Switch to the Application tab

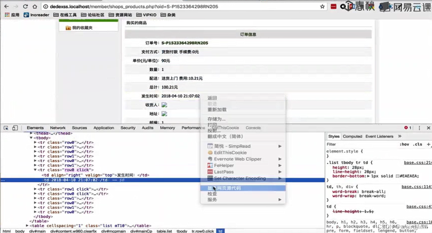coord(104,128)
